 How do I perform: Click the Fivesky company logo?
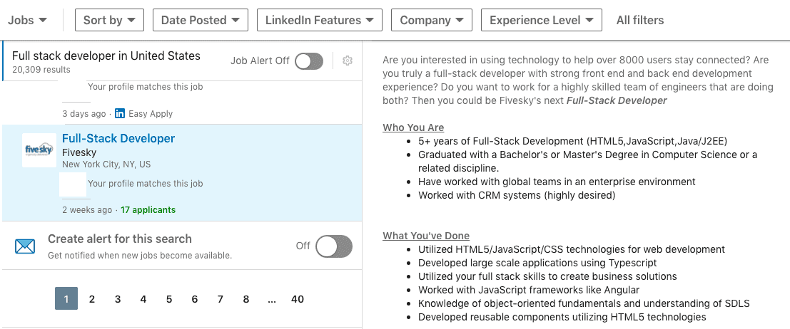click(39, 150)
